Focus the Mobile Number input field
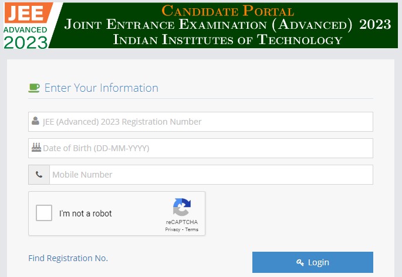The width and height of the screenshot is (402, 277). pyautogui.click(x=210, y=175)
